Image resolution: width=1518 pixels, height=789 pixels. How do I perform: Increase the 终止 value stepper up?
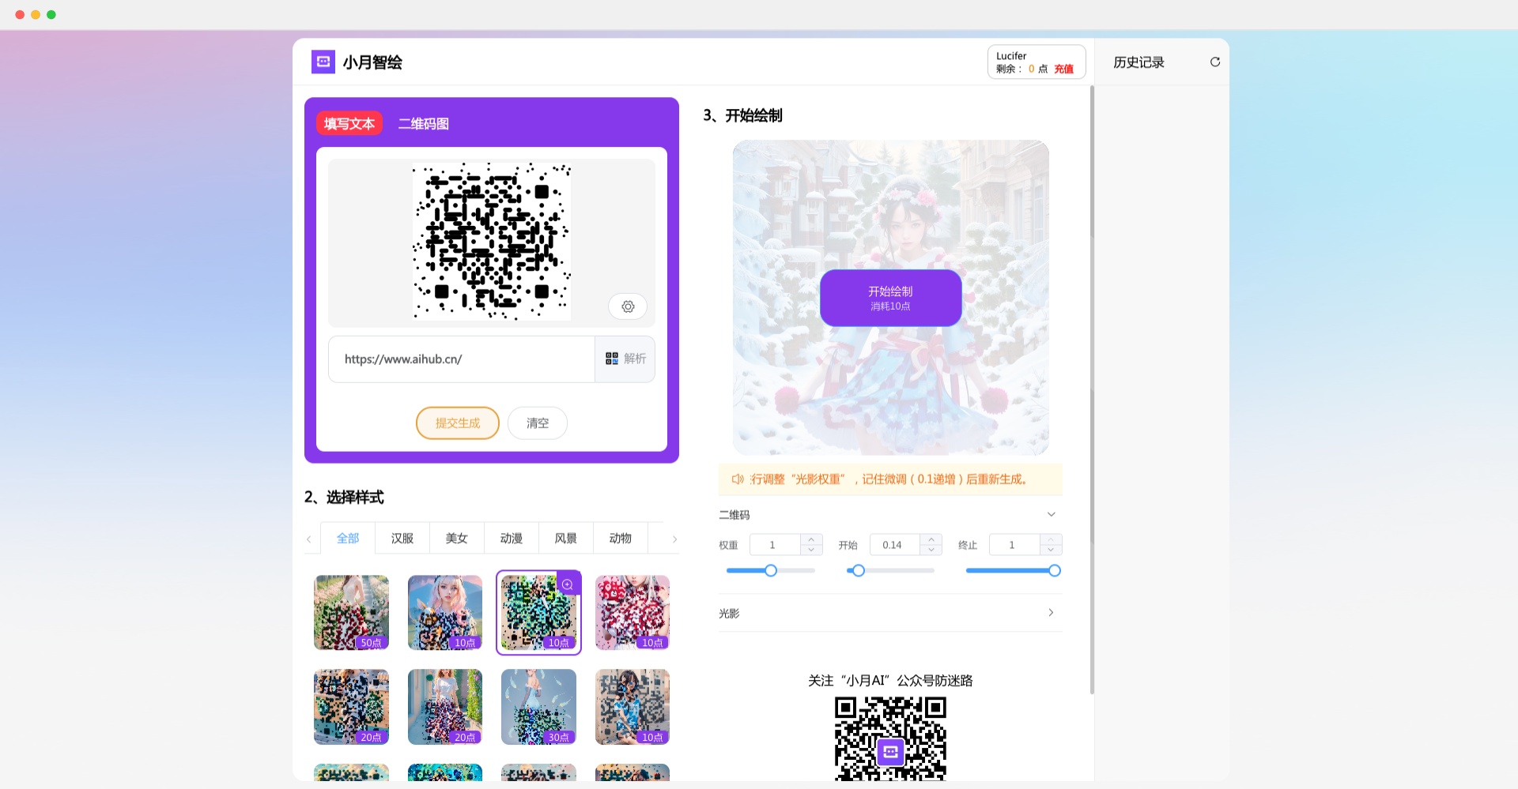coord(1051,539)
